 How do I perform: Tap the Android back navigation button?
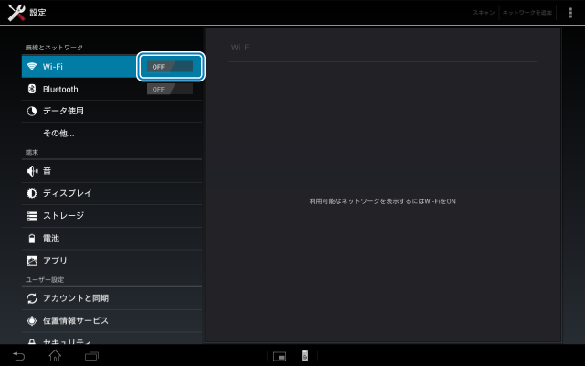18,355
